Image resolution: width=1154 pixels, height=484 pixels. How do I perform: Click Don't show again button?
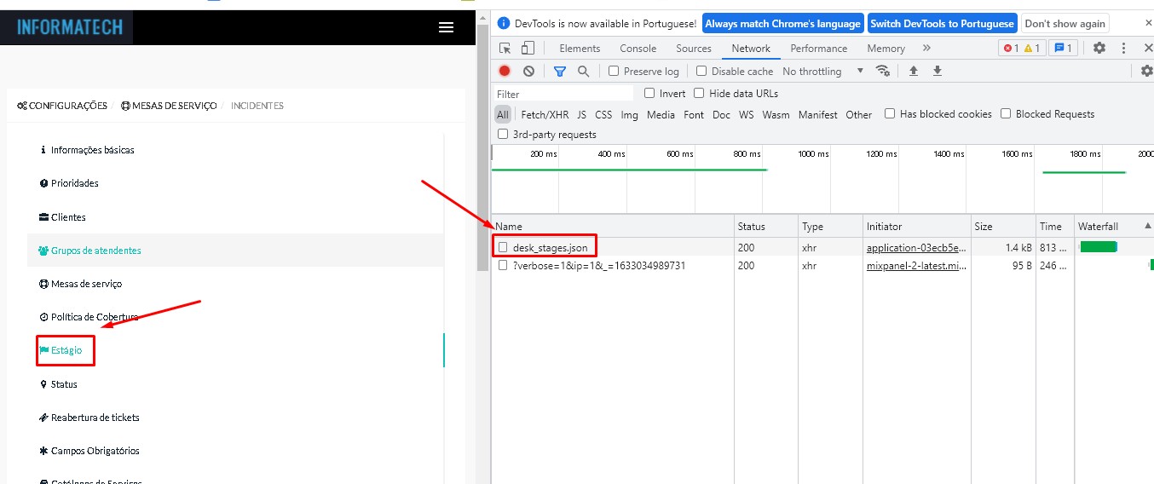(1065, 24)
